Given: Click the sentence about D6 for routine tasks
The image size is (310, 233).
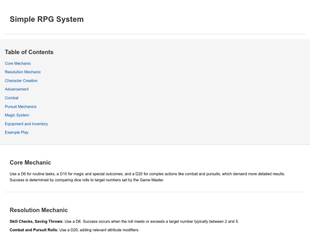Looking at the screenshot, I should [x=148, y=174].
